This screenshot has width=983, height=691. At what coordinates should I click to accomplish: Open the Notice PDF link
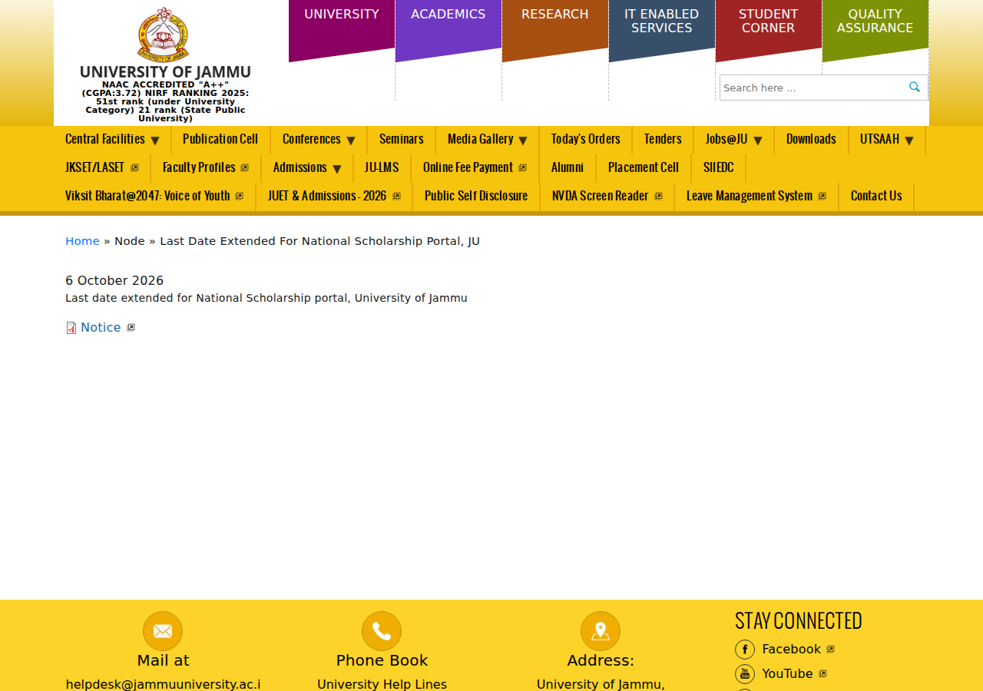[x=101, y=328]
